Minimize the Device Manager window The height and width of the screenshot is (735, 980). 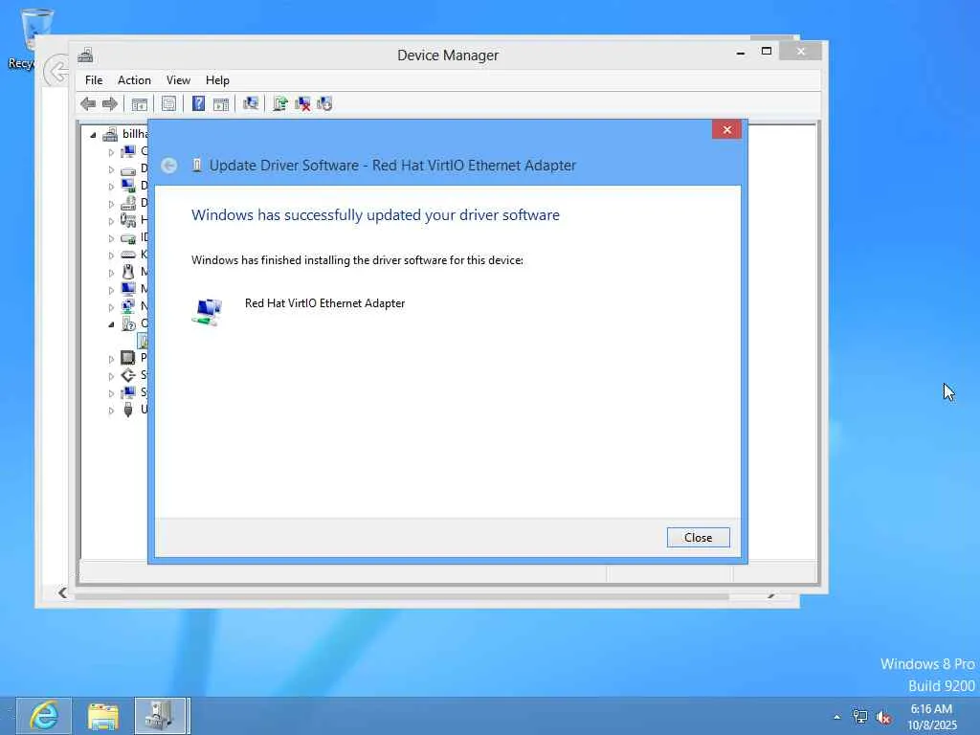pyautogui.click(x=741, y=53)
